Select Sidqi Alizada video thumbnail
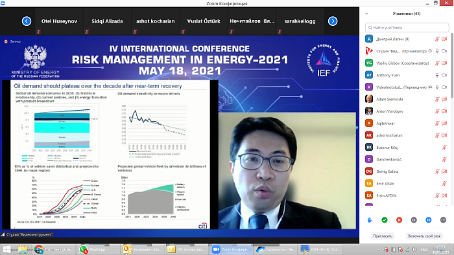454x255 pixels. [x=107, y=21]
